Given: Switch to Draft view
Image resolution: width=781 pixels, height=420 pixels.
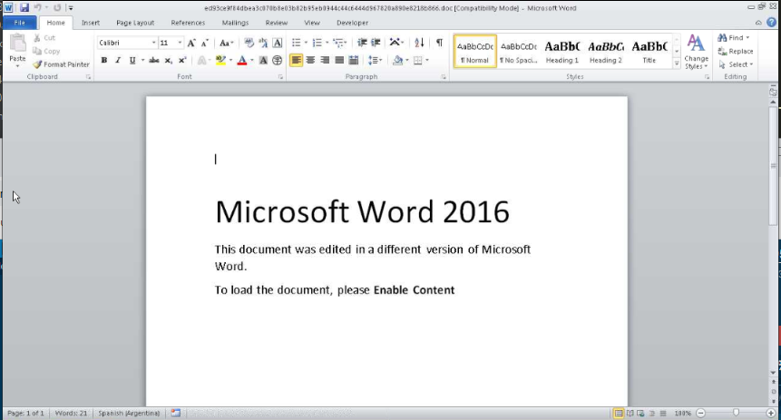Looking at the screenshot, I should point(663,413).
